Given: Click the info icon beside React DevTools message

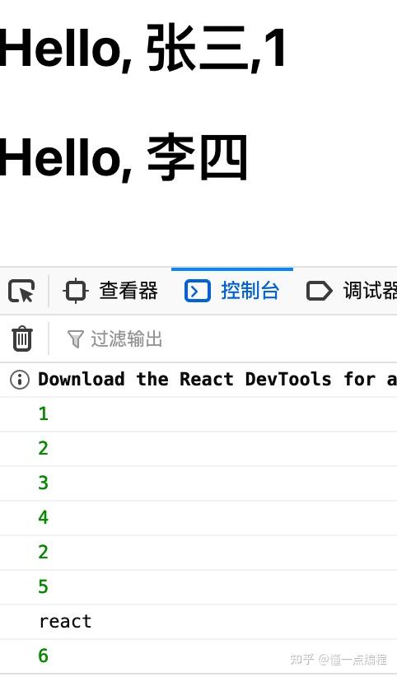Looking at the screenshot, I should point(20,380).
